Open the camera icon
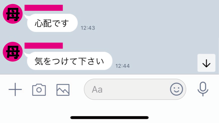 click(39, 90)
